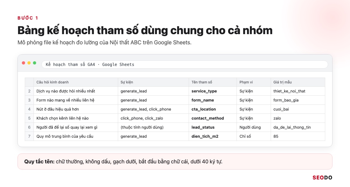
Task: Click the bold 'lead_status' parameter cell
Action: coord(213,127)
